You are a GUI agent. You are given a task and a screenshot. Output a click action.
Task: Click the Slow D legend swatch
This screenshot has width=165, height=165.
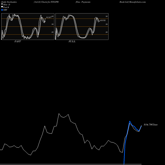click(2, 4)
